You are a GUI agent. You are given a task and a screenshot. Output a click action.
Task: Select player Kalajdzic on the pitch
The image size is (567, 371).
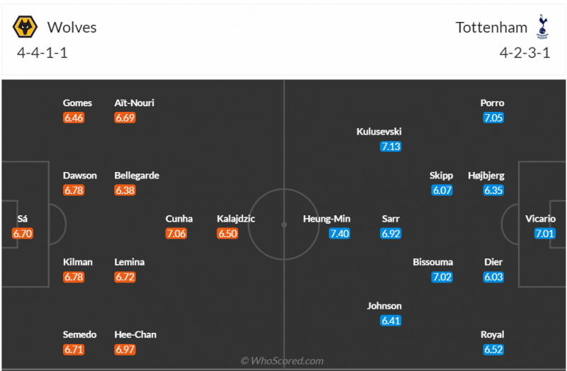(236, 219)
